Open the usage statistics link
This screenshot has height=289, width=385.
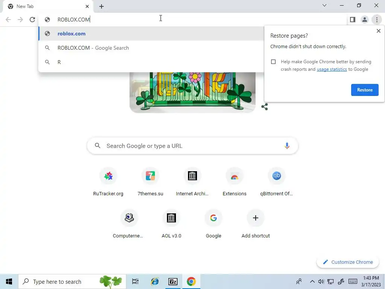click(332, 69)
